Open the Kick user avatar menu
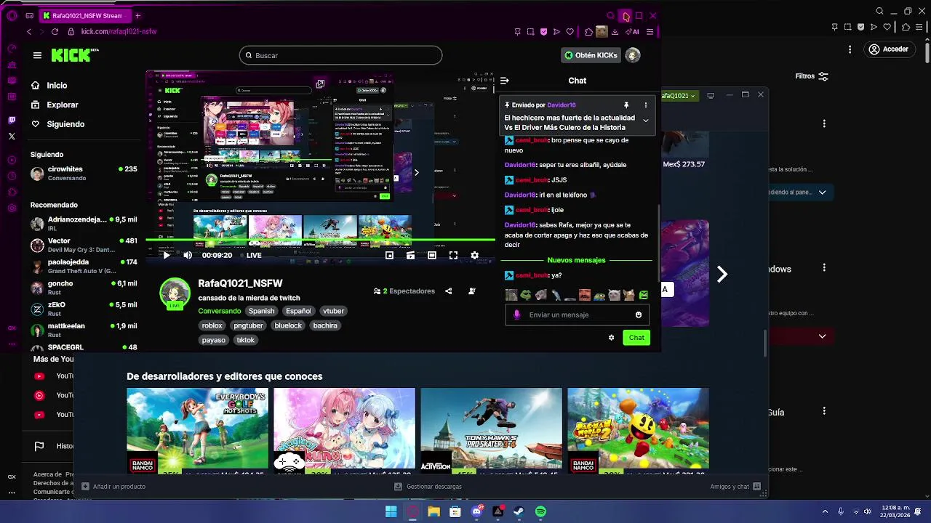931x523 pixels. tap(633, 55)
